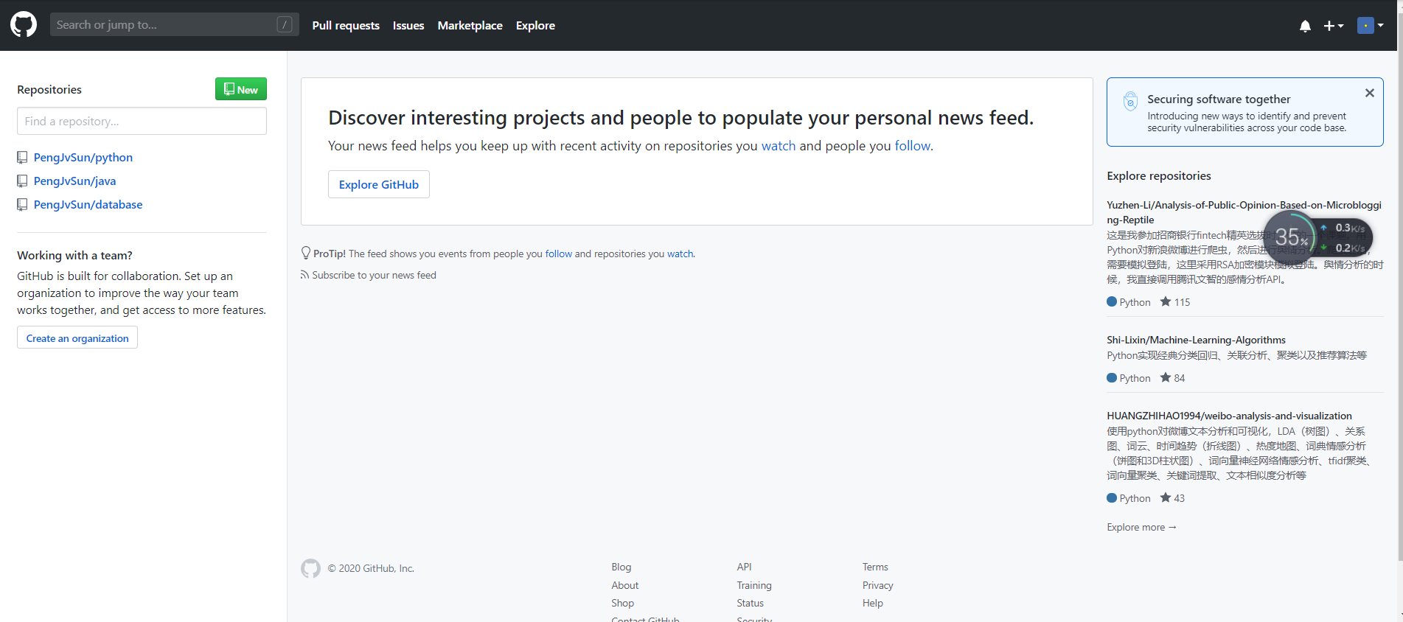
Task: Open the PengJvSun/python repository
Action: coord(83,158)
